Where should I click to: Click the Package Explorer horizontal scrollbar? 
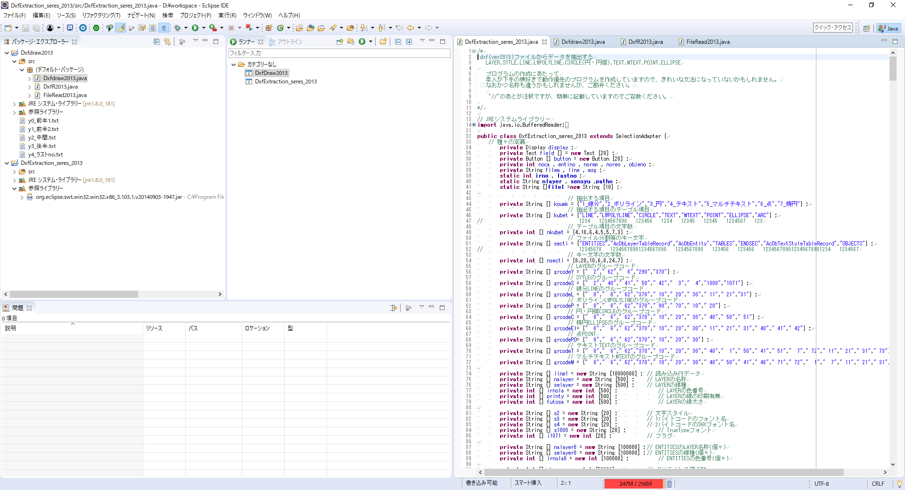click(x=74, y=294)
